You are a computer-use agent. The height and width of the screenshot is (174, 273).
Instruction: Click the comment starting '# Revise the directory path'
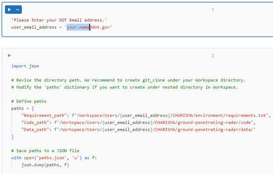(128, 80)
